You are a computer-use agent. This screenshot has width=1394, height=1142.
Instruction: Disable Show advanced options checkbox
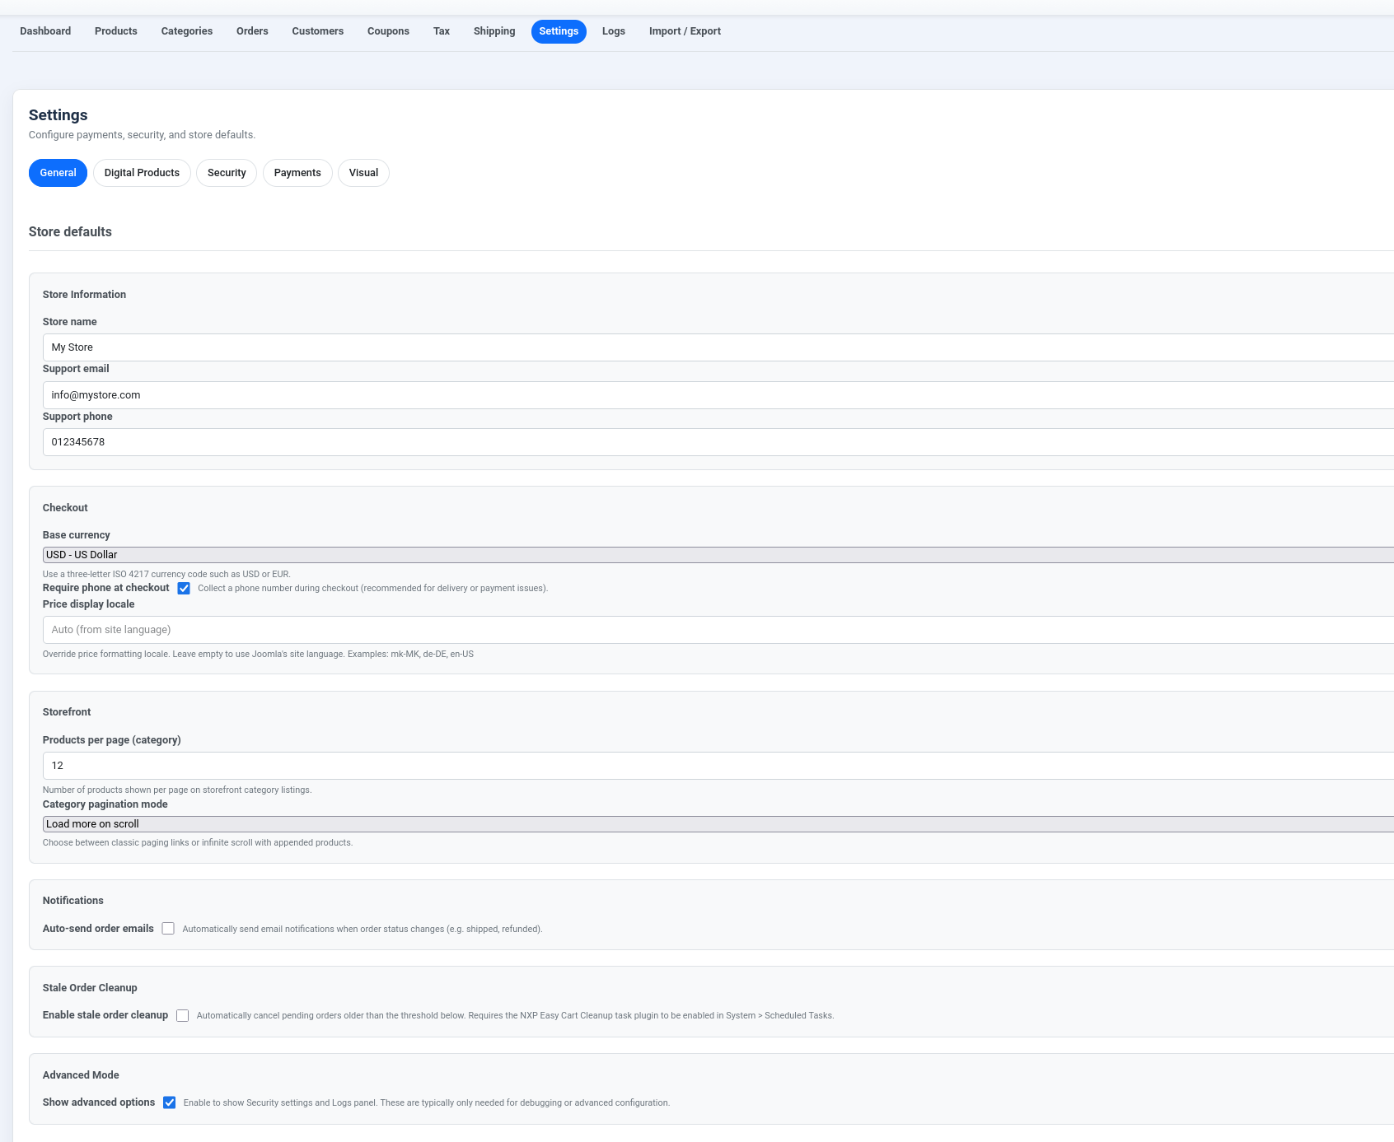point(169,1102)
